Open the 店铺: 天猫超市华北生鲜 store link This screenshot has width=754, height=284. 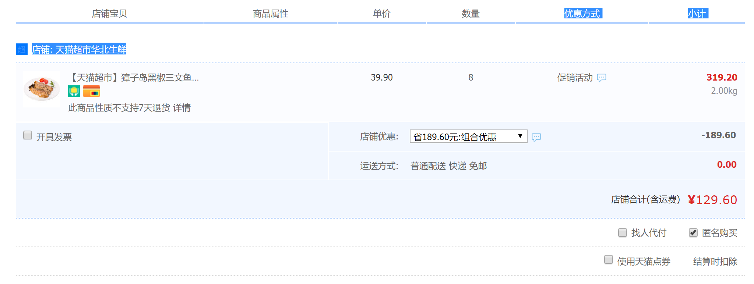pyautogui.click(x=79, y=49)
